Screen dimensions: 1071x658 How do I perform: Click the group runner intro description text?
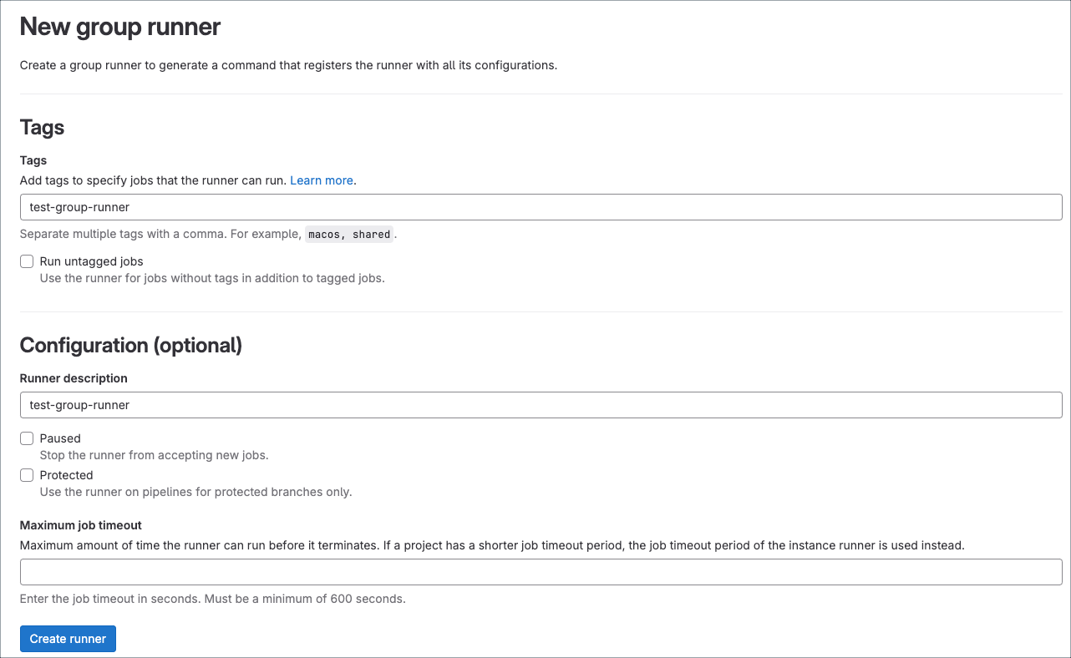point(289,65)
